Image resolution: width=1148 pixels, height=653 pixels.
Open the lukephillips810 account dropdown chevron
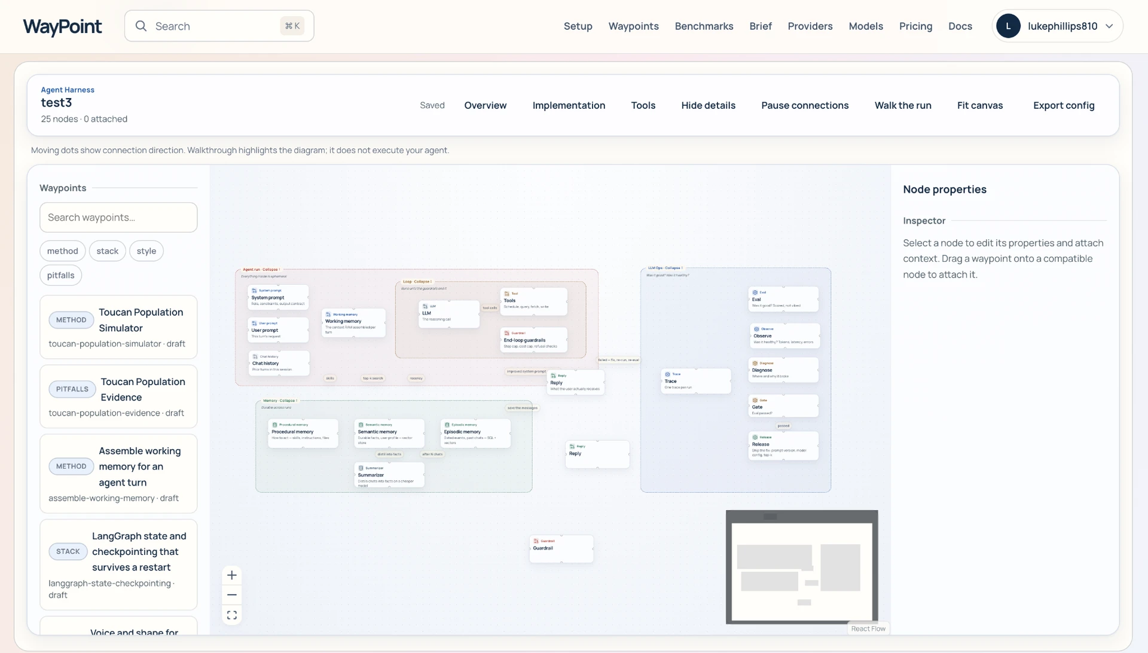click(1109, 26)
